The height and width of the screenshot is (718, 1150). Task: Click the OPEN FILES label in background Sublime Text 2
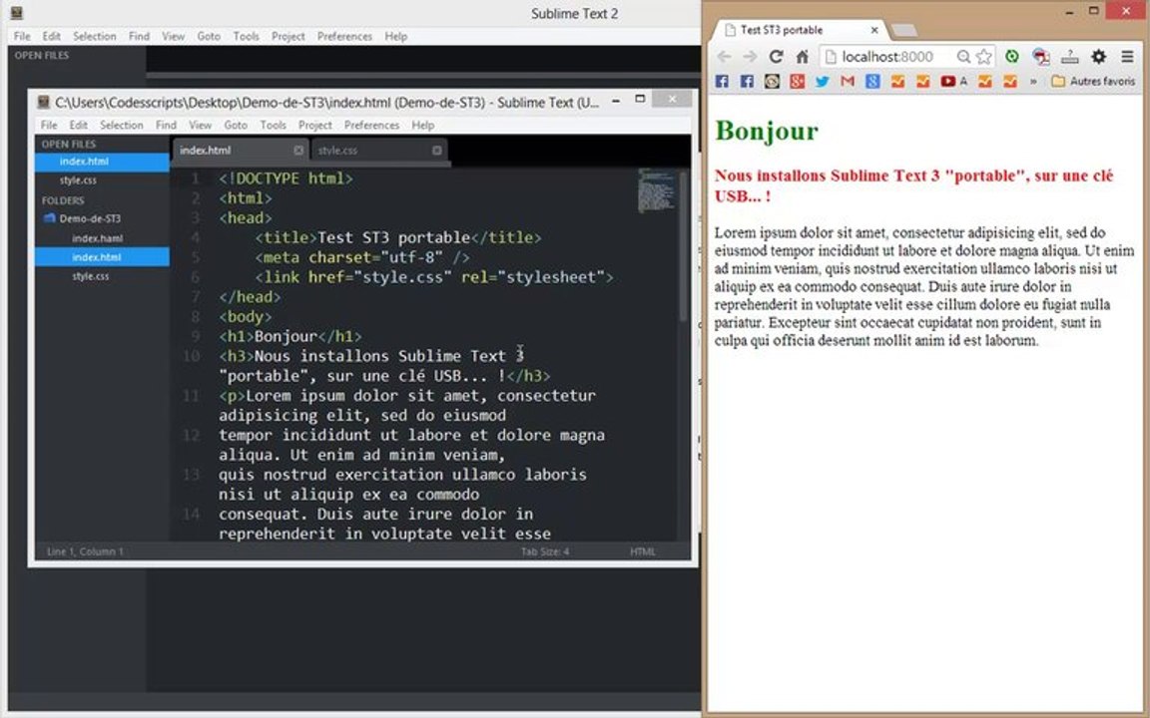tap(42, 55)
